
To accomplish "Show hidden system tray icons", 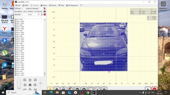I will (140, 93).
